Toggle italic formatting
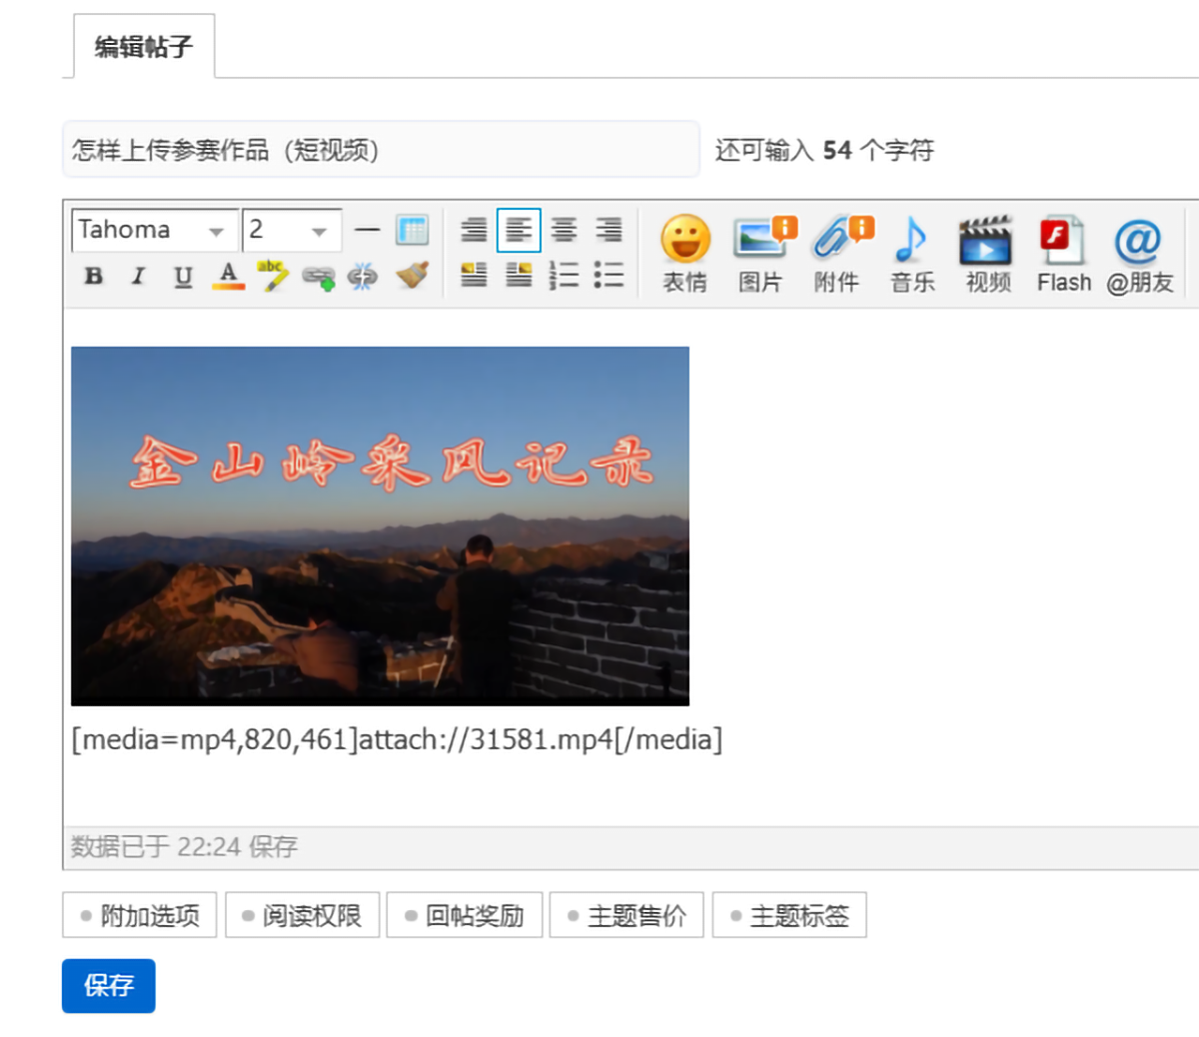The width and height of the screenshot is (1199, 1037). click(138, 276)
